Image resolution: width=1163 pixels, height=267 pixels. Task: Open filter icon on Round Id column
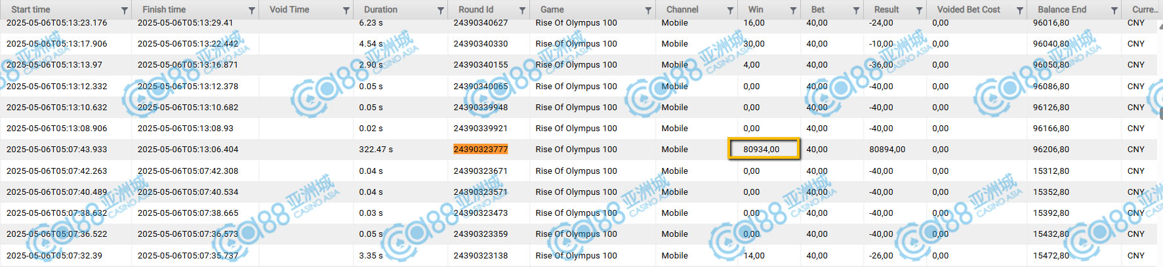522,10
